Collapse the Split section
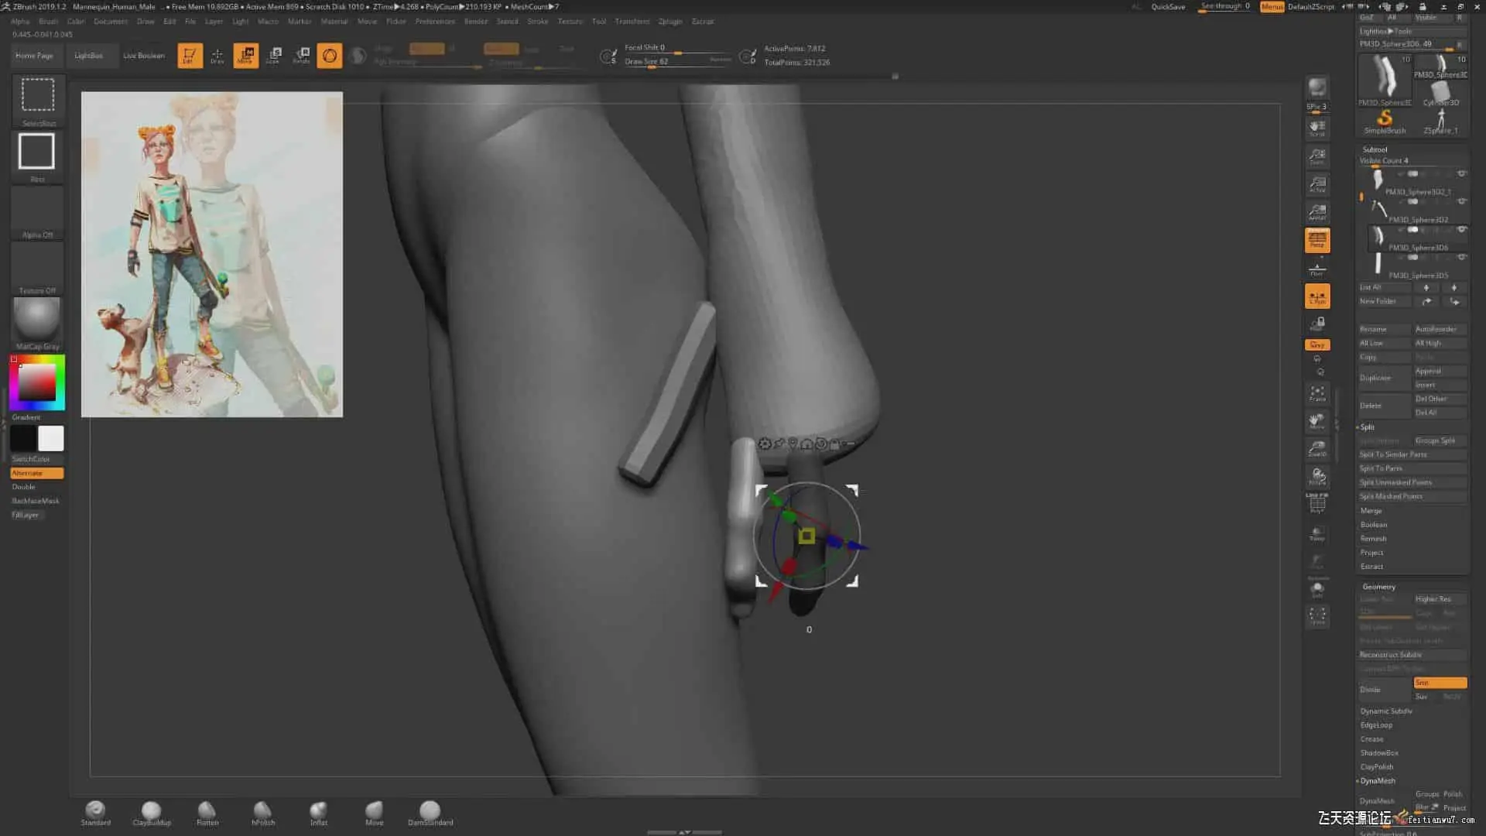The width and height of the screenshot is (1486, 836). click(x=1368, y=427)
